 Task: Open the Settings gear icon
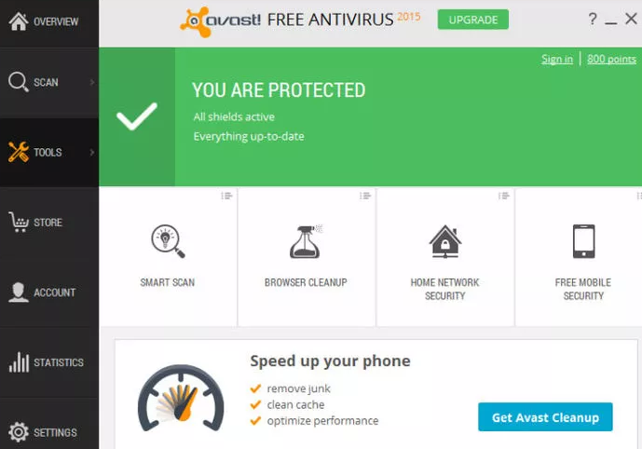point(19,432)
